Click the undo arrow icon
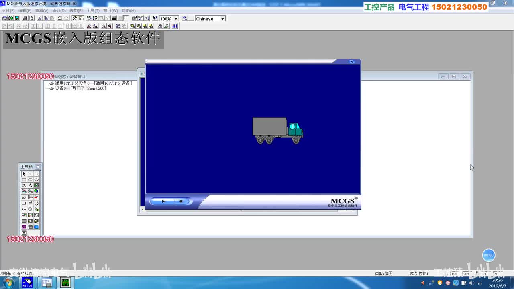 (x=60, y=18)
